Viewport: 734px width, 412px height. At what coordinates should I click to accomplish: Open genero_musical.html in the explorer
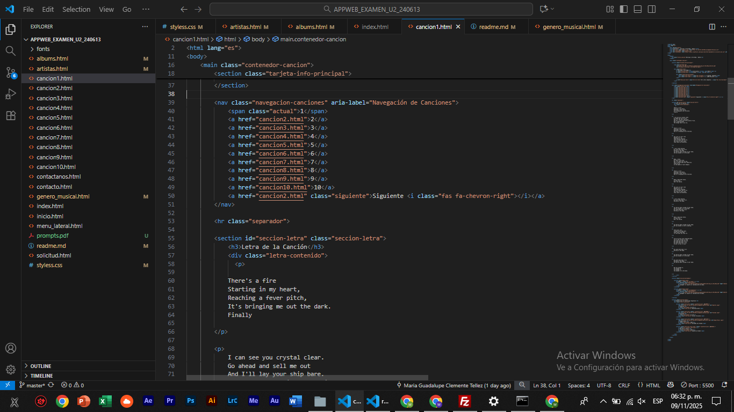[63, 196]
